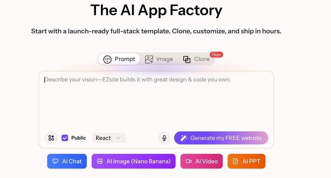Click the Clone tab's overlapping squares icon
331x178 pixels.
[x=187, y=59]
